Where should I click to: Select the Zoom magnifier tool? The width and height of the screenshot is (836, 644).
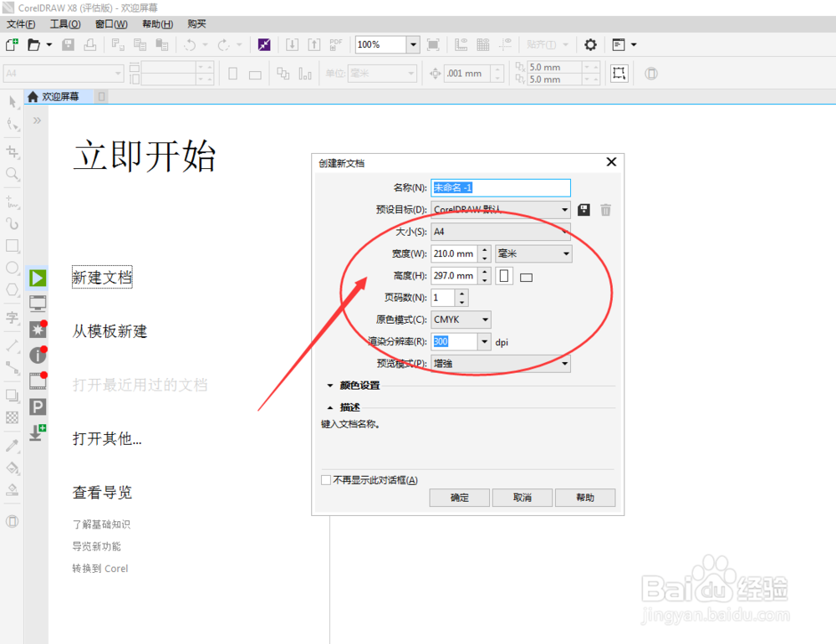(x=13, y=174)
